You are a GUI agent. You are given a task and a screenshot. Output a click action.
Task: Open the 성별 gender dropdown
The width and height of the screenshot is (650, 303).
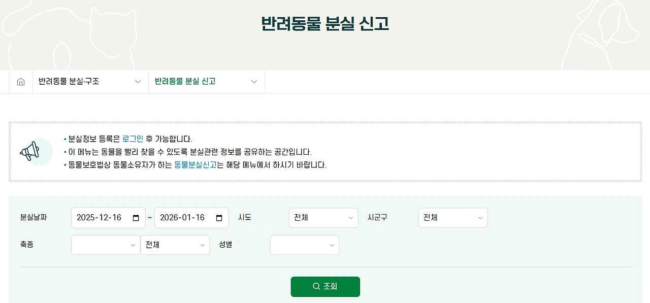point(304,245)
